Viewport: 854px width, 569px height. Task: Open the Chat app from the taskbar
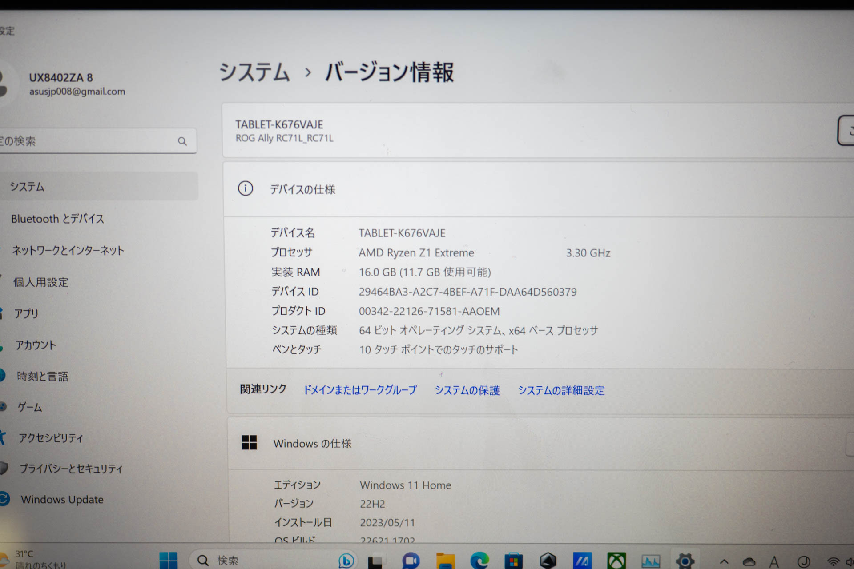click(x=411, y=560)
